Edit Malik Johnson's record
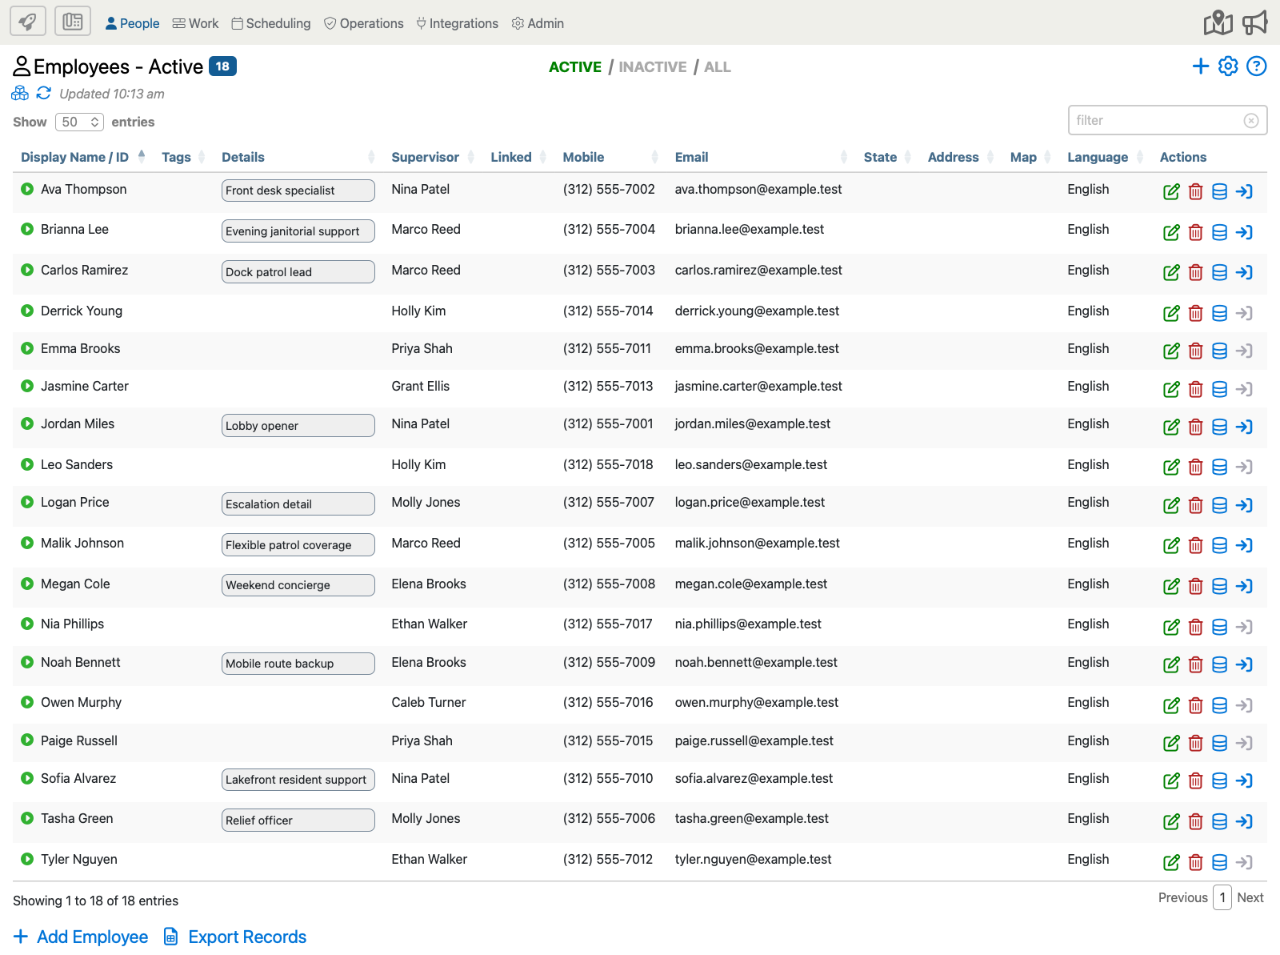 pyautogui.click(x=1171, y=546)
